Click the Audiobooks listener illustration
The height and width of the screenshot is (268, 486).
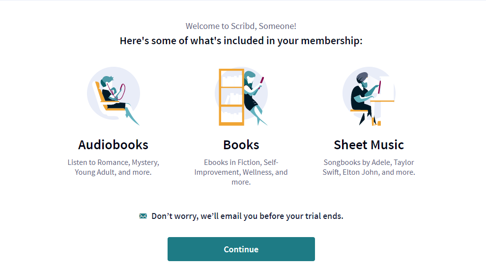[114, 96]
